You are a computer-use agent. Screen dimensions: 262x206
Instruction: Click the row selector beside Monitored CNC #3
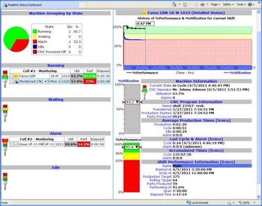pos(12,81)
